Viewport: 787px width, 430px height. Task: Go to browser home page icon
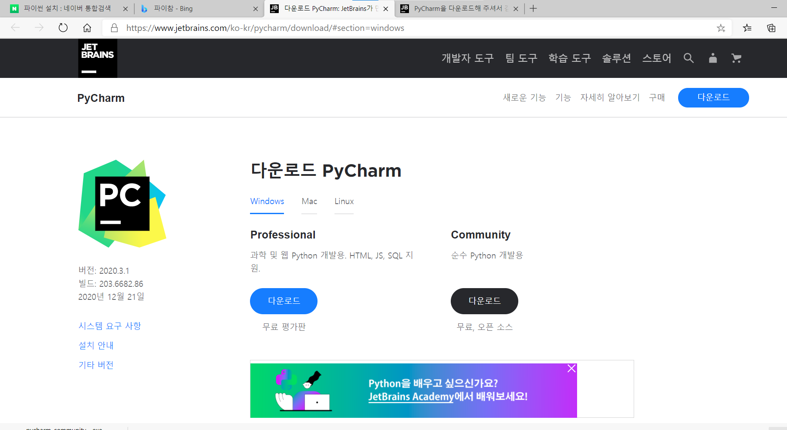point(87,28)
